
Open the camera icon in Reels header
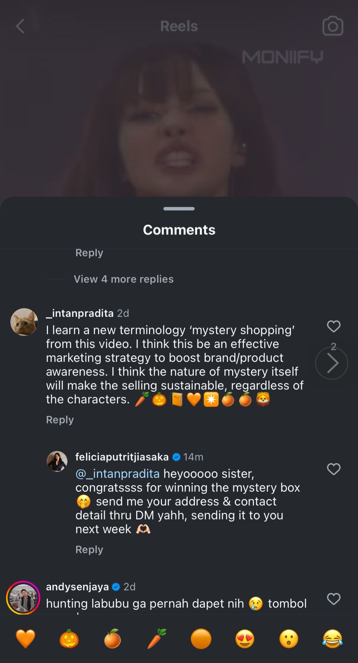tap(332, 26)
